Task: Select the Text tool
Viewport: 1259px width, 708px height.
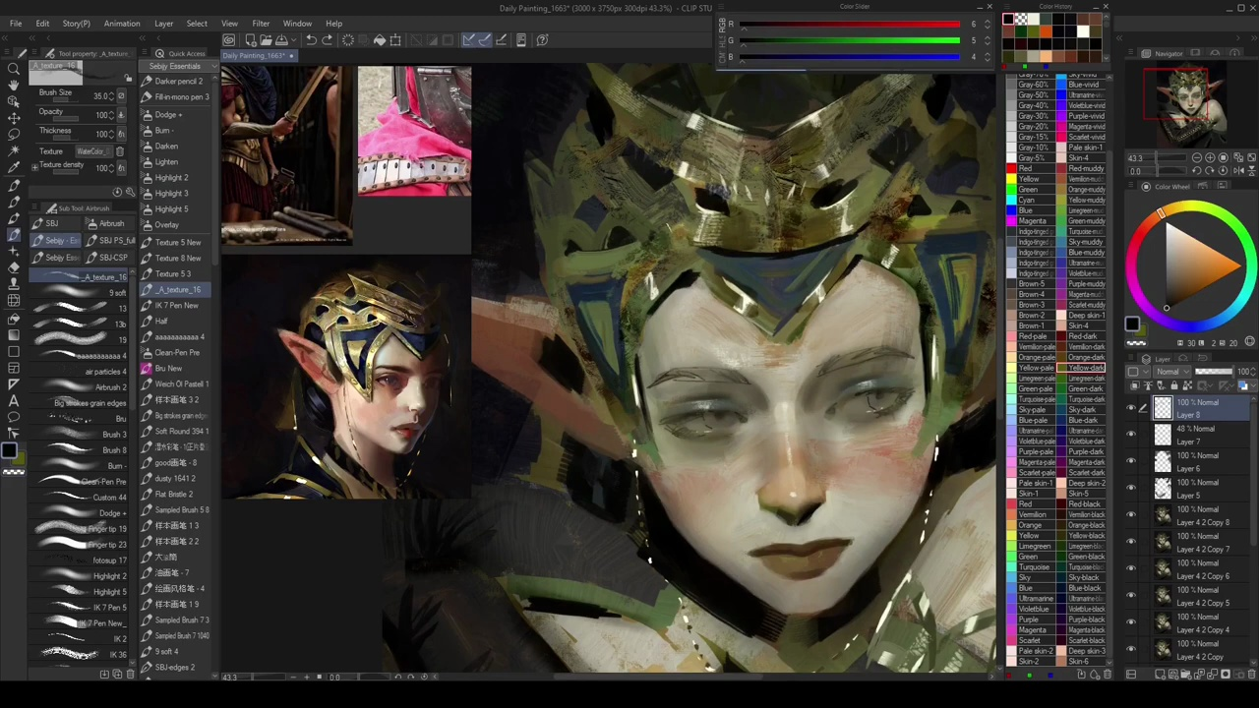Action: (14, 401)
